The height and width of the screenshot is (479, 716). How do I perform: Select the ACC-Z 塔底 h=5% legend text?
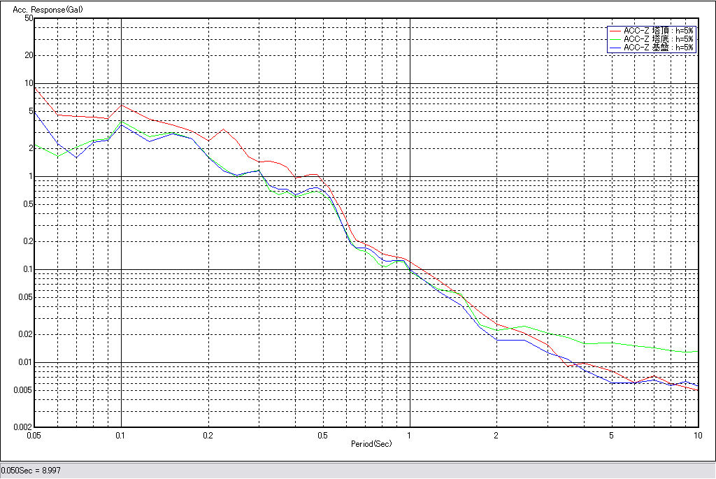click(658, 39)
